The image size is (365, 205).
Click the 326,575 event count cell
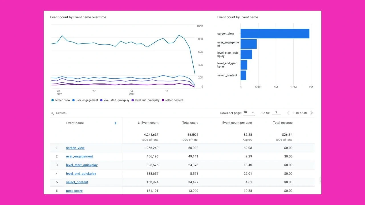tap(153, 165)
